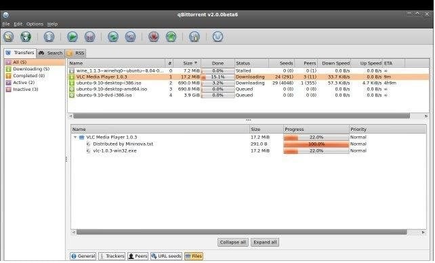Screen dimensions: 435x263
Task: Click the Completed filter icon in the sidebar
Action: tap(9, 76)
